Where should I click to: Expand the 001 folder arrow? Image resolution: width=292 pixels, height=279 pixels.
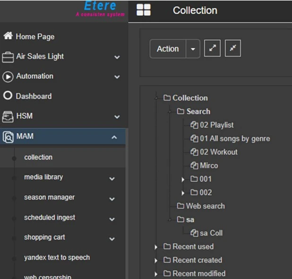pos(183,179)
